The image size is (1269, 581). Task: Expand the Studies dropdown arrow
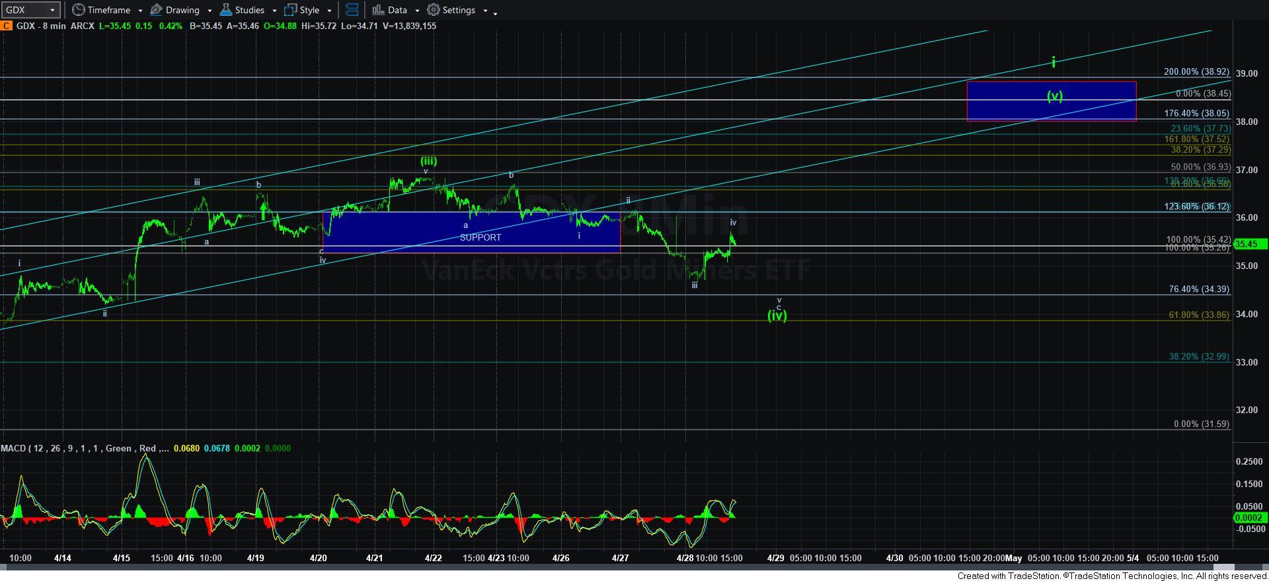tap(274, 11)
